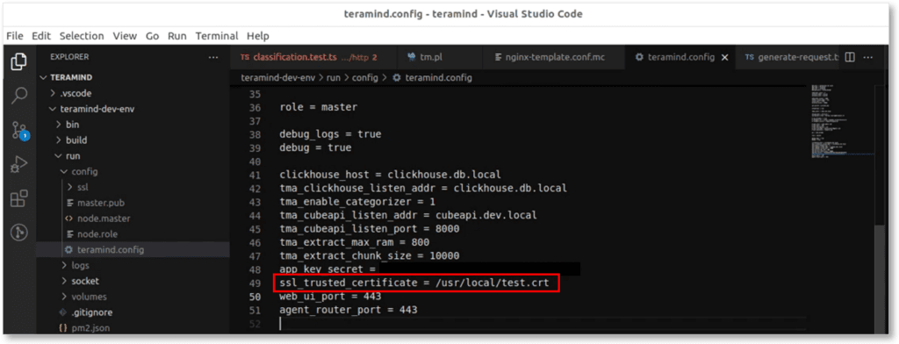Expand the volumes folder

click(63, 297)
